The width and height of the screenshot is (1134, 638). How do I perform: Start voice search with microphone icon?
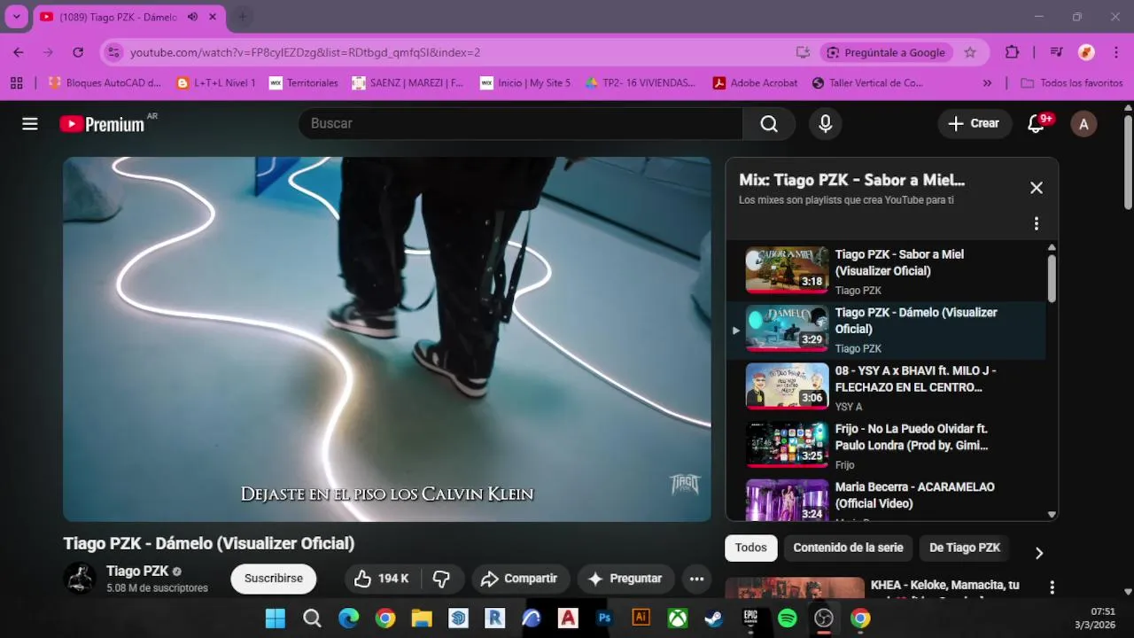(825, 124)
